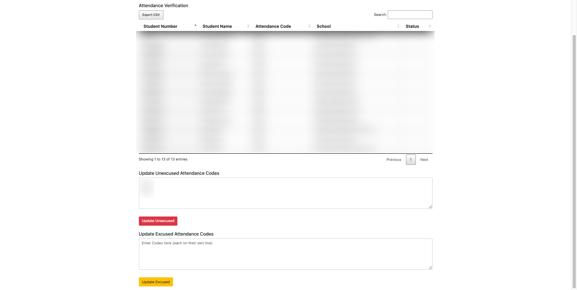
Task: Click the School column header label
Action: [323, 26]
